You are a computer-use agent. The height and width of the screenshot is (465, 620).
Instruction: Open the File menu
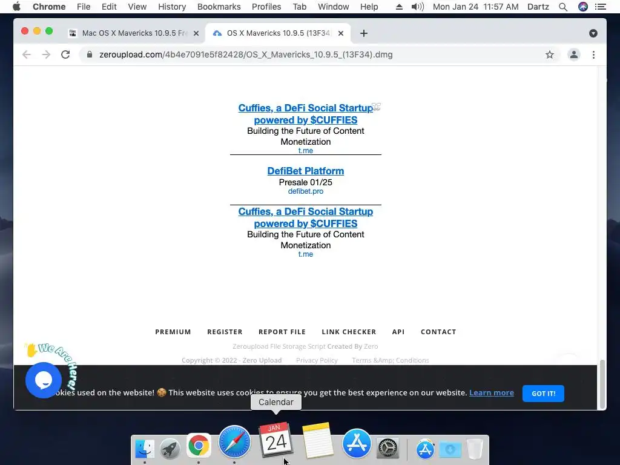pyautogui.click(x=84, y=7)
